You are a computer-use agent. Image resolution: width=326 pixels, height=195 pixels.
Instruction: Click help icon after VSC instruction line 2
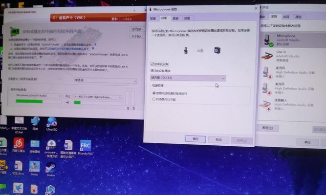pos(93,49)
